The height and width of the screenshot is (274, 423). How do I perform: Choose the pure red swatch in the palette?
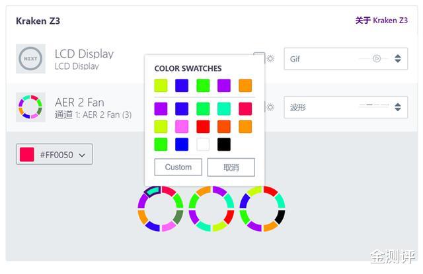pos(203,126)
